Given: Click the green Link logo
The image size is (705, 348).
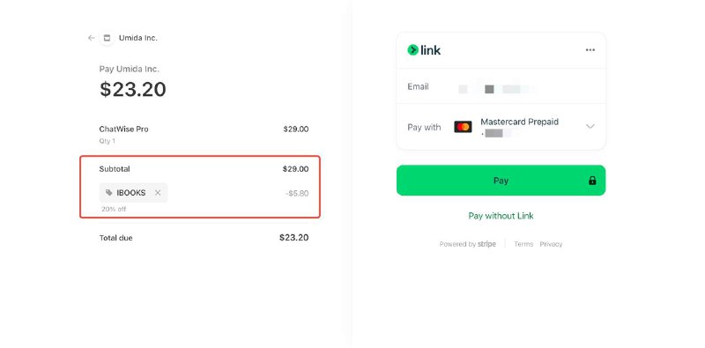Looking at the screenshot, I should 424,50.
